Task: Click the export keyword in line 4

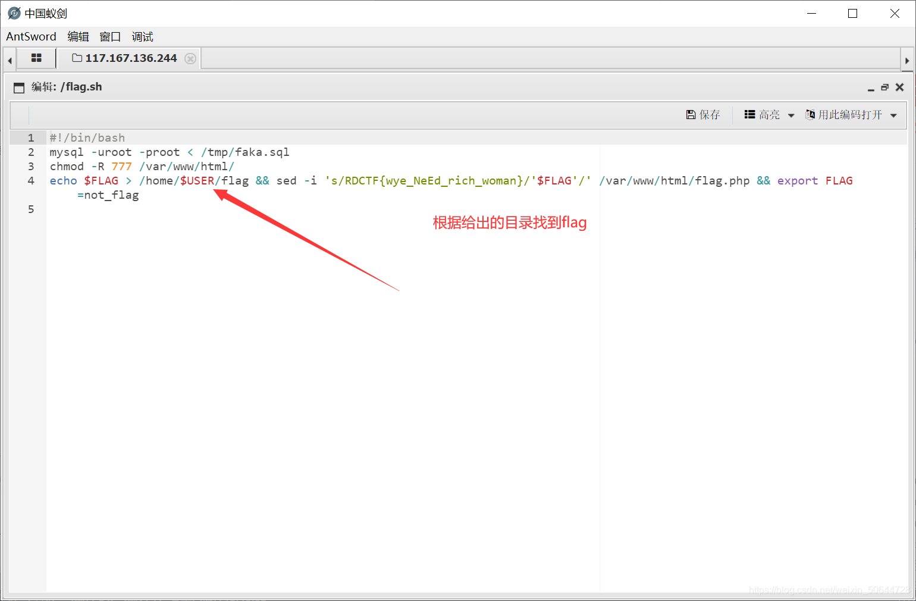Action: click(798, 181)
